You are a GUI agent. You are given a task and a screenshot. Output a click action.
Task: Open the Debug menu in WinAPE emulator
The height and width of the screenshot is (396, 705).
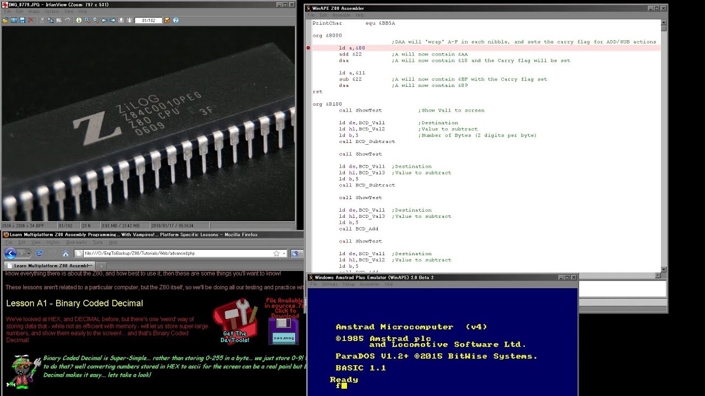point(349,284)
